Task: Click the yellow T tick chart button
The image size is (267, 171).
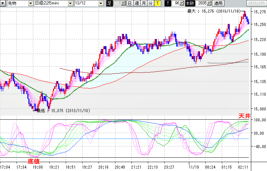Action: [157, 3]
